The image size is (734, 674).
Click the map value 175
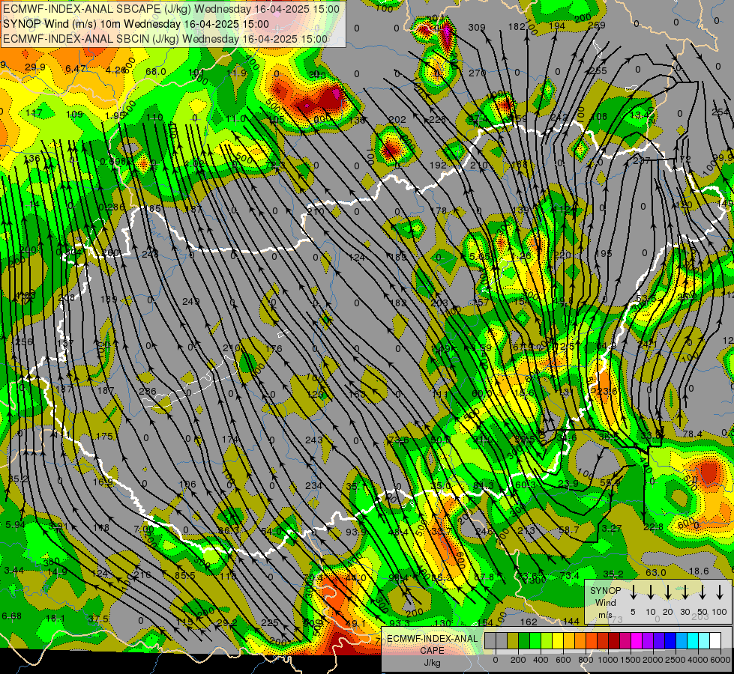pyautogui.click(x=104, y=436)
